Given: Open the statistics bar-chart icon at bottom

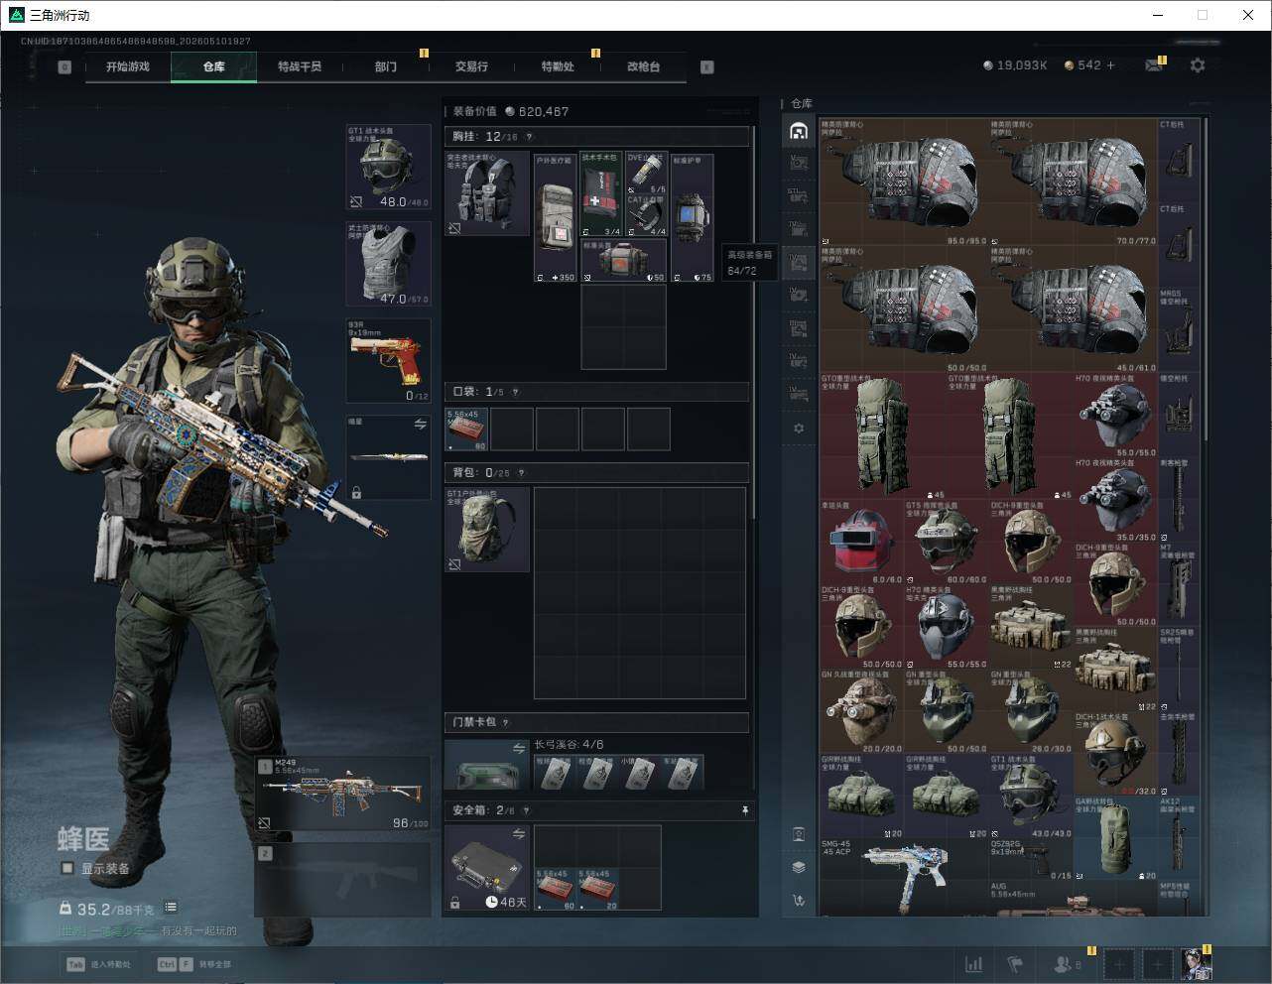Looking at the screenshot, I should click(974, 964).
